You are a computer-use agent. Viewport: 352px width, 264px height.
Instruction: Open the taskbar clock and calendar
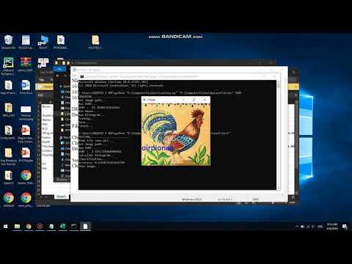(332, 227)
